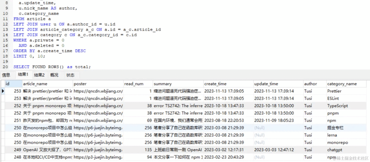The image size is (370, 162).
Task: Click the Prettier category cell
Action: coord(346,91)
